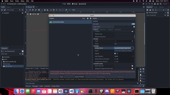Toggle Node2D visibility eye
Image resolution: width=170 pixels, height=95 pixels.
22,13
